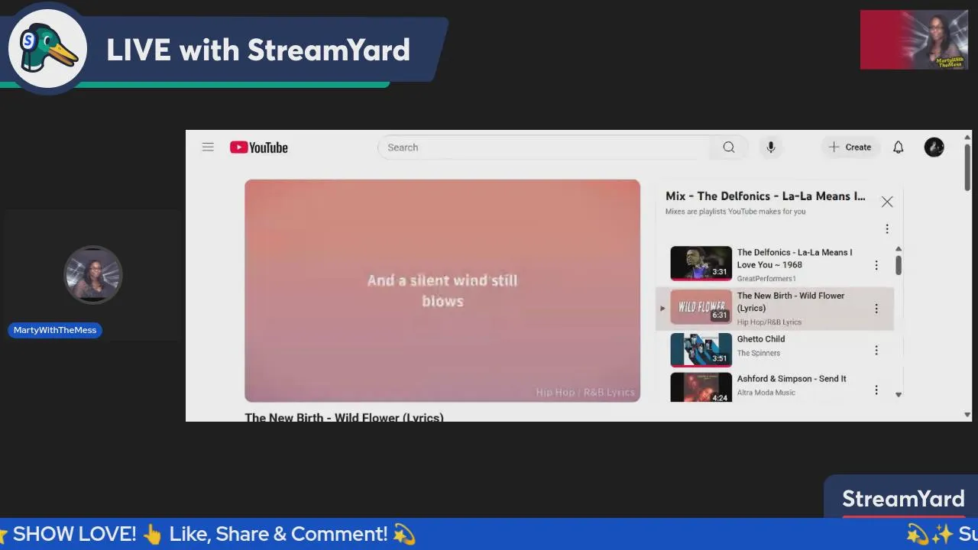Click the 'GreatPerformers1' channel name
The width and height of the screenshot is (978, 550).
pyautogui.click(x=766, y=279)
